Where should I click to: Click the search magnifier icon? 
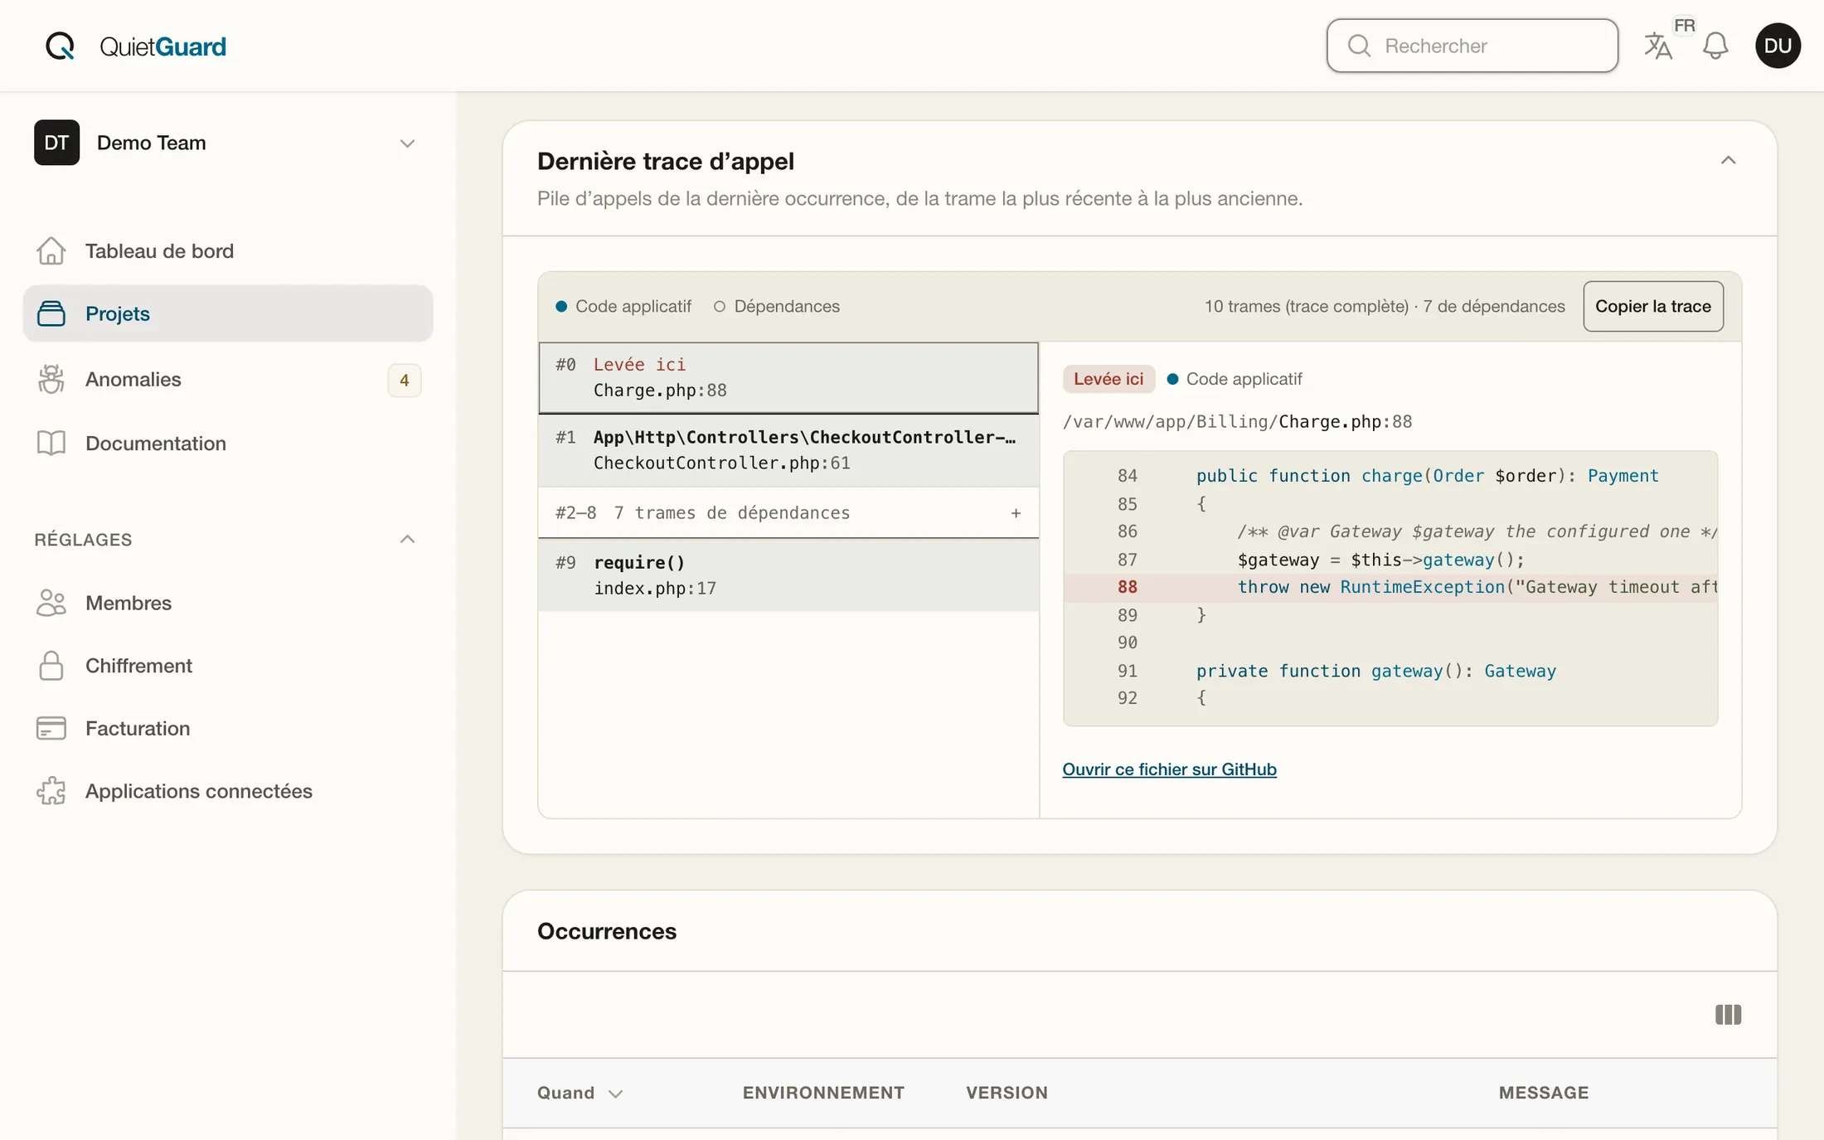[1359, 46]
